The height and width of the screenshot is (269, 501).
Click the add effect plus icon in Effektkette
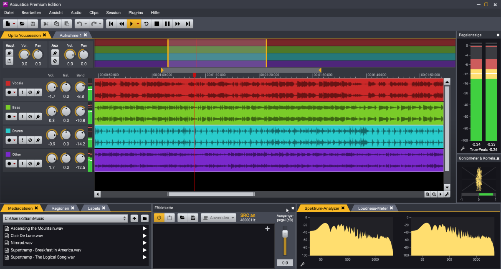267,228
